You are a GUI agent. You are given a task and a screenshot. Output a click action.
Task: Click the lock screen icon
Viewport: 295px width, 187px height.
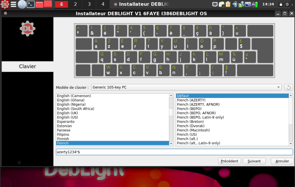pyautogui.click(x=281, y=4)
